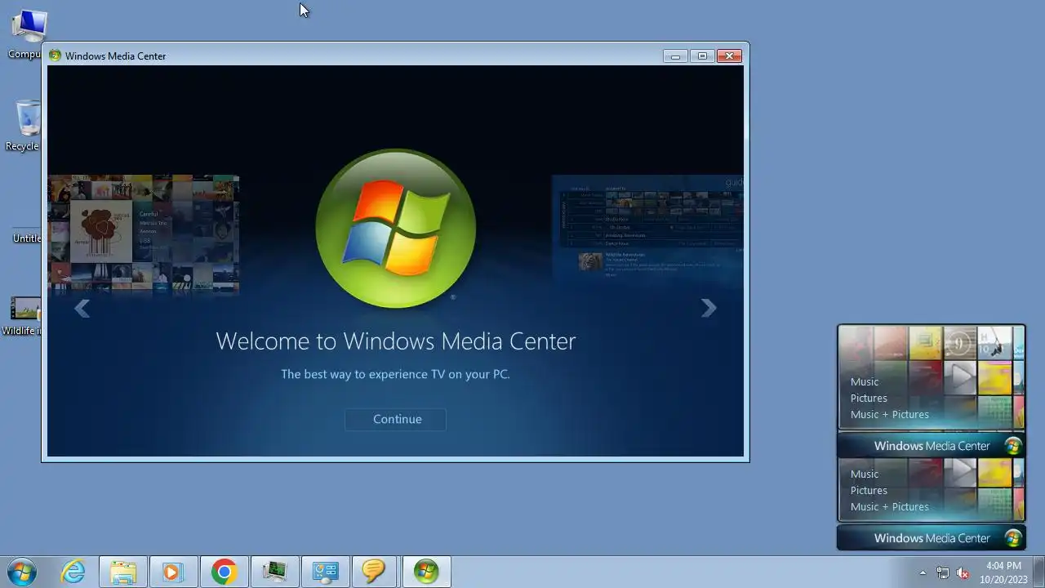1045x588 pixels.
Task: Maximize the Windows Media Center window
Action: point(702,56)
